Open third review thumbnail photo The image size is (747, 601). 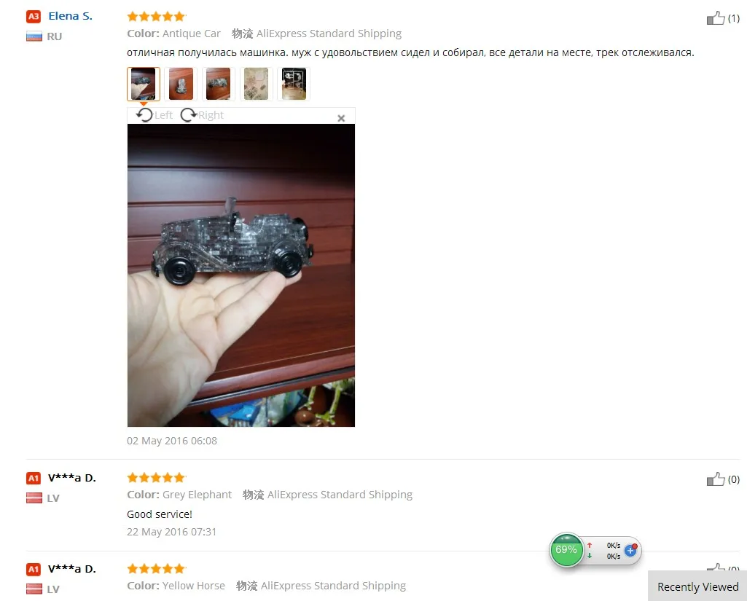(218, 84)
